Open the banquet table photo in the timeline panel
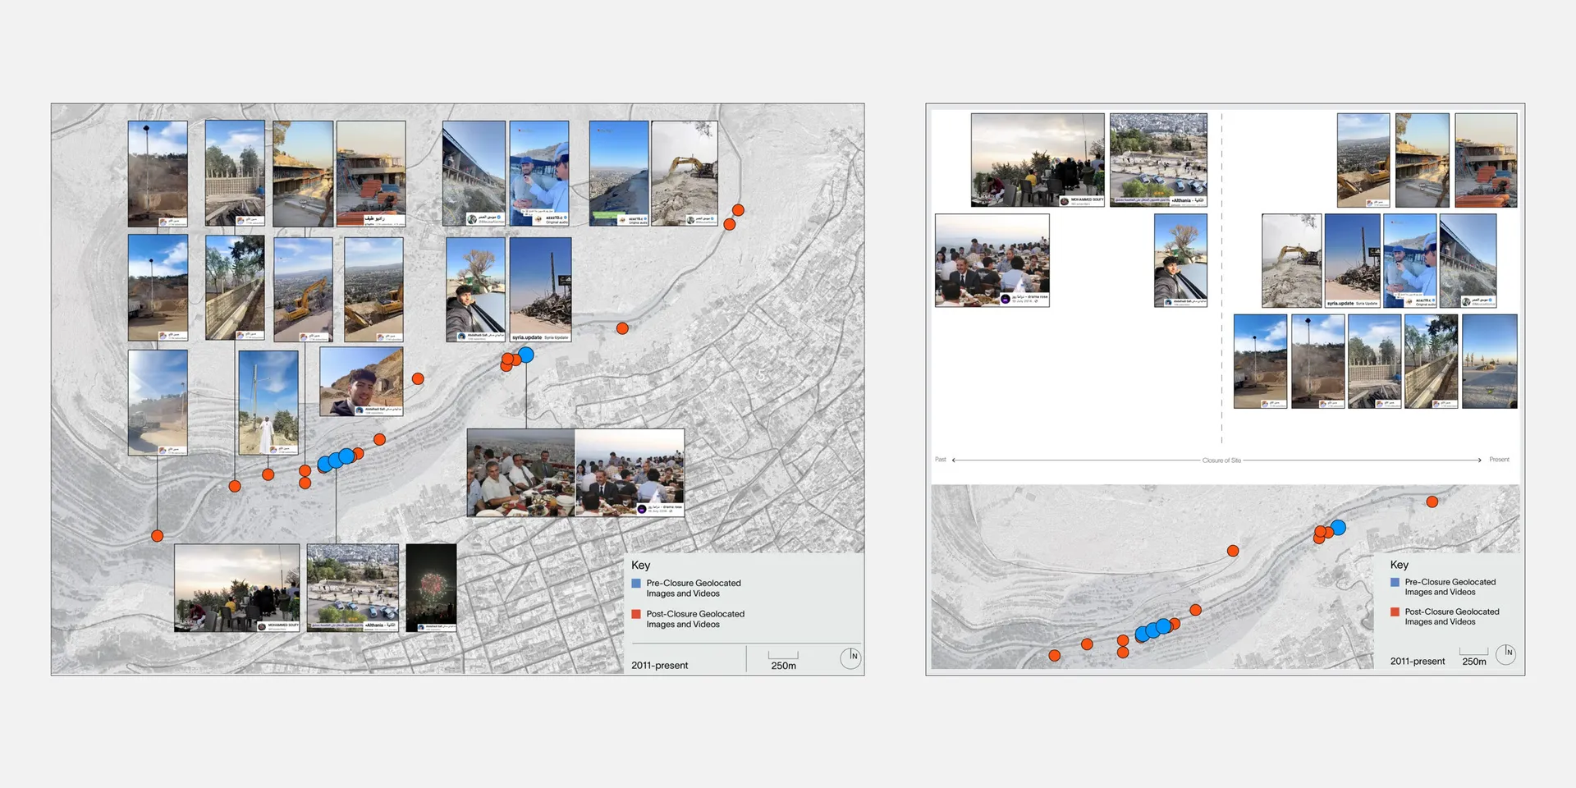This screenshot has height=788, width=1576. [992, 261]
